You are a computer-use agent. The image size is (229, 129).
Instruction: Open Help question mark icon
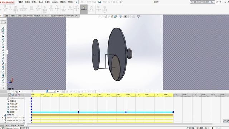(x=220, y=2)
